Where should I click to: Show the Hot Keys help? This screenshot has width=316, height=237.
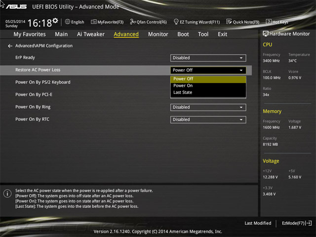277,22
